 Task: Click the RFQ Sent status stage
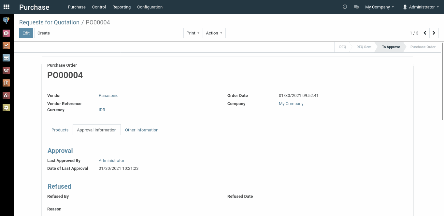point(364,47)
